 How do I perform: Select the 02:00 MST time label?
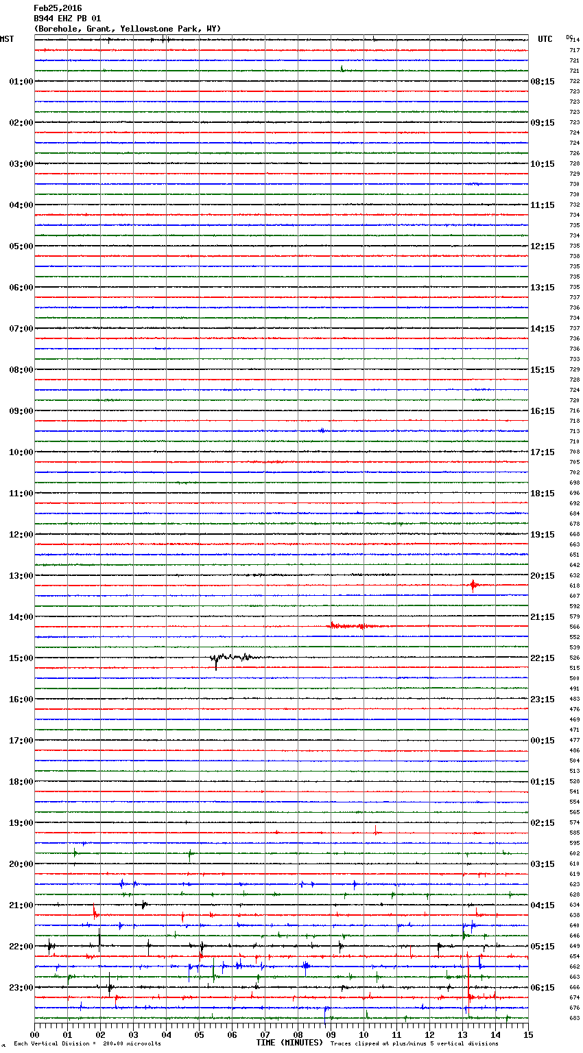pyautogui.click(x=21, y=123)
